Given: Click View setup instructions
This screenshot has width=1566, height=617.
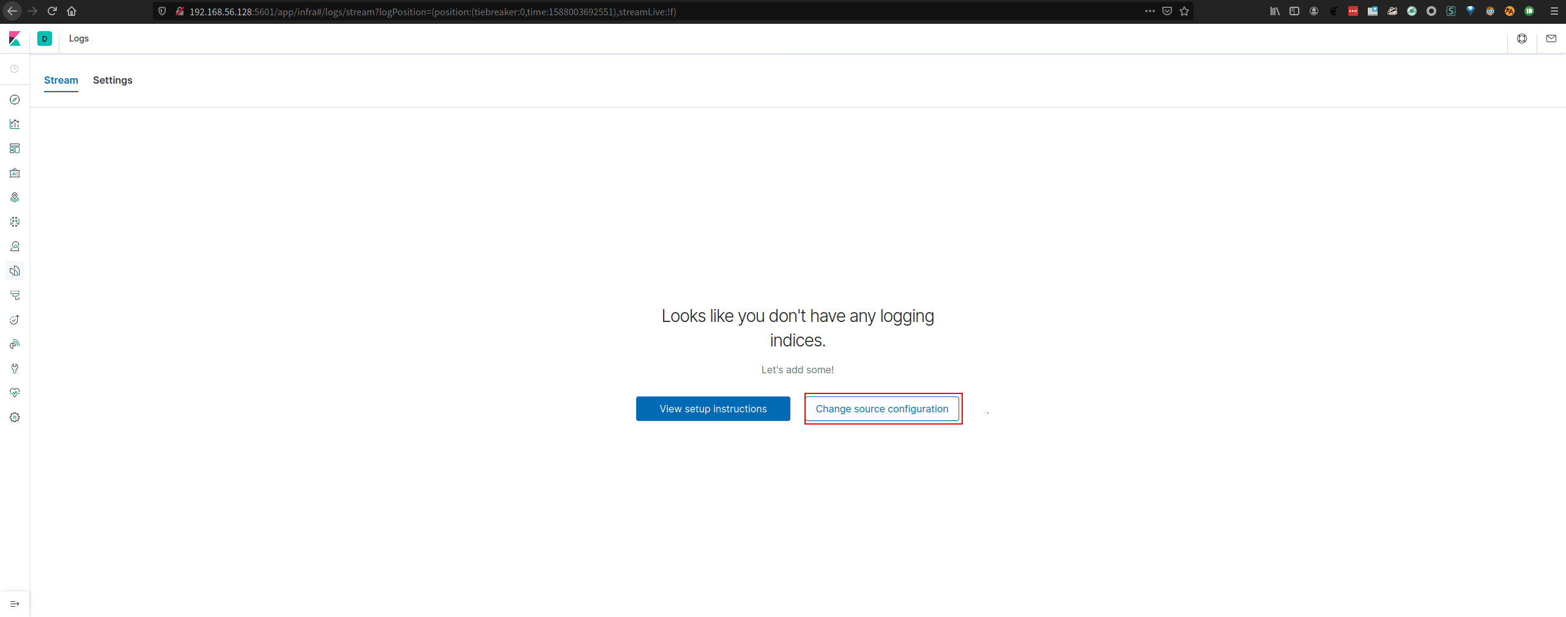Looking at the screenshot, I should pos(712,409).
